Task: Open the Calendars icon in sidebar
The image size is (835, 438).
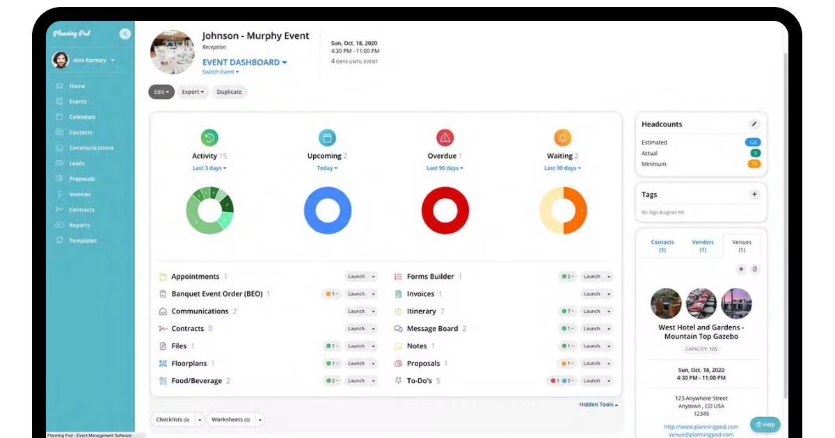Action: 60,117
